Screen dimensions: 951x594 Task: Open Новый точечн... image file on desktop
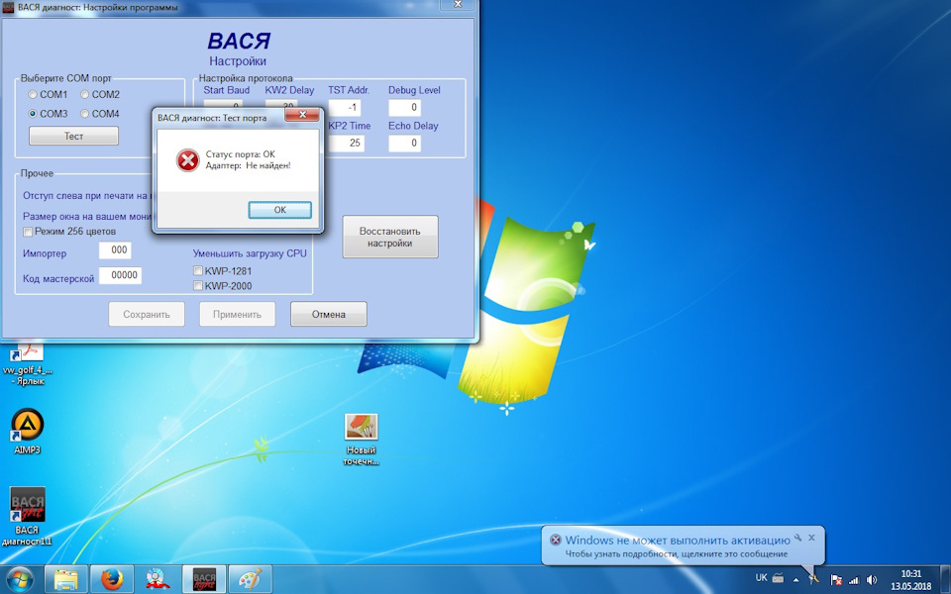point(361,440)
